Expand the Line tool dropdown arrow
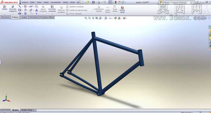The width and height of the screenshot is (211, 113). point(22,7)
